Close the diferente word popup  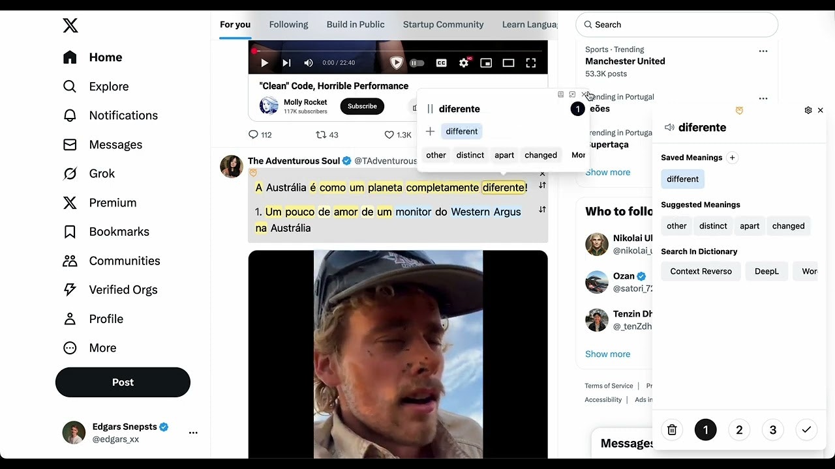584,94
